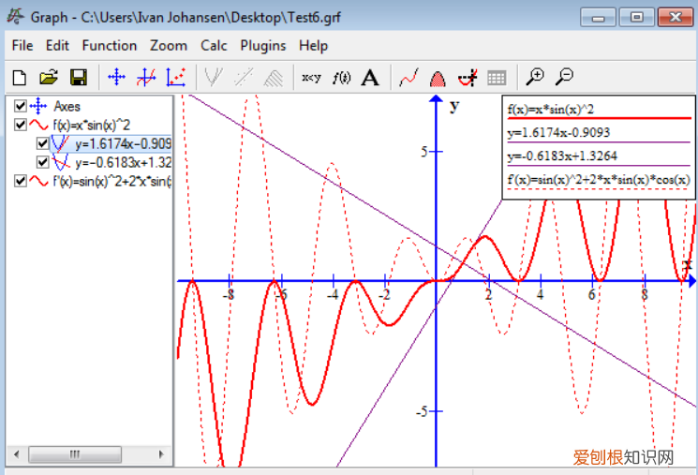698x475 pixels.
Task: Toggle the y=-0.6183x+1.32 checkbox
Action: [x=42, y=162]
